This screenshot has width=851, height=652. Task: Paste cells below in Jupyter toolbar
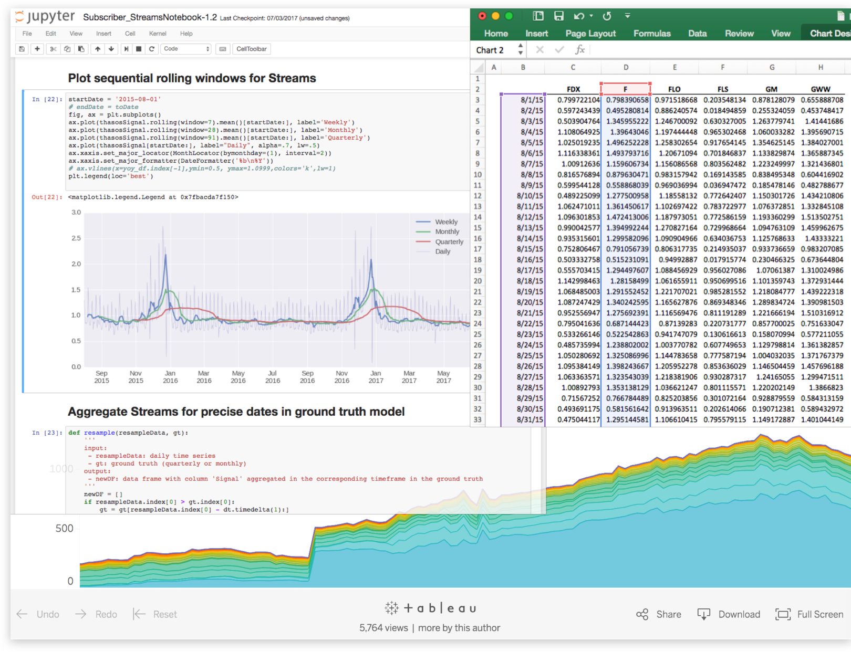[81, 49]
